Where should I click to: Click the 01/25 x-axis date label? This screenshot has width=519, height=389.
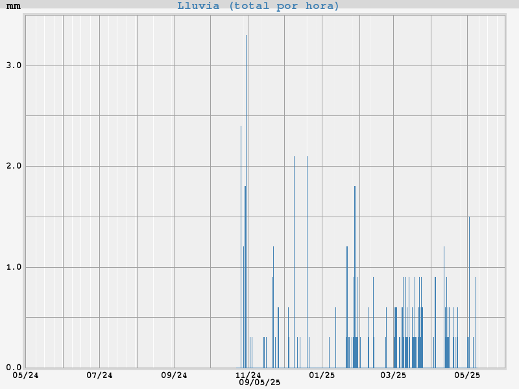[322, 375]
